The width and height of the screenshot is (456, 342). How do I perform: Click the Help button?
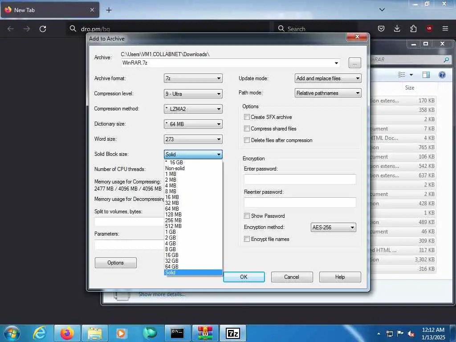click(340, 277)
